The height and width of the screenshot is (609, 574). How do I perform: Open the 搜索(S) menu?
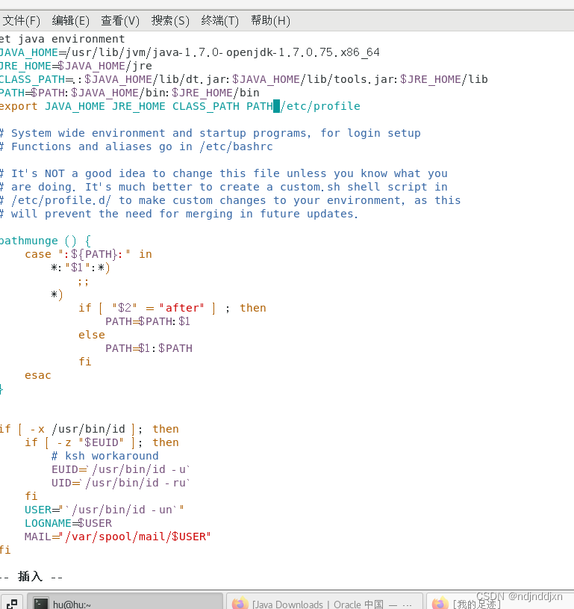click(x=170, y=21)
